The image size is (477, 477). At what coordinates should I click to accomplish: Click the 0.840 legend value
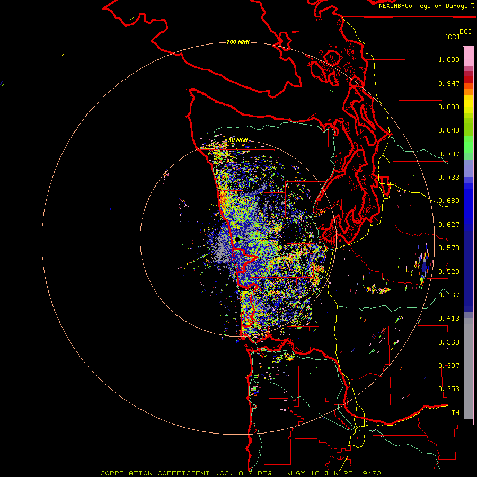[449, 130]
